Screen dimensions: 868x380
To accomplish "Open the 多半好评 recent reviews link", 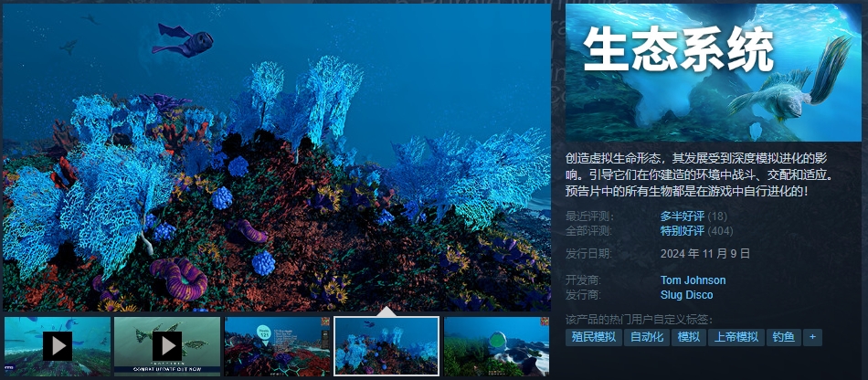I will [682, 216].
